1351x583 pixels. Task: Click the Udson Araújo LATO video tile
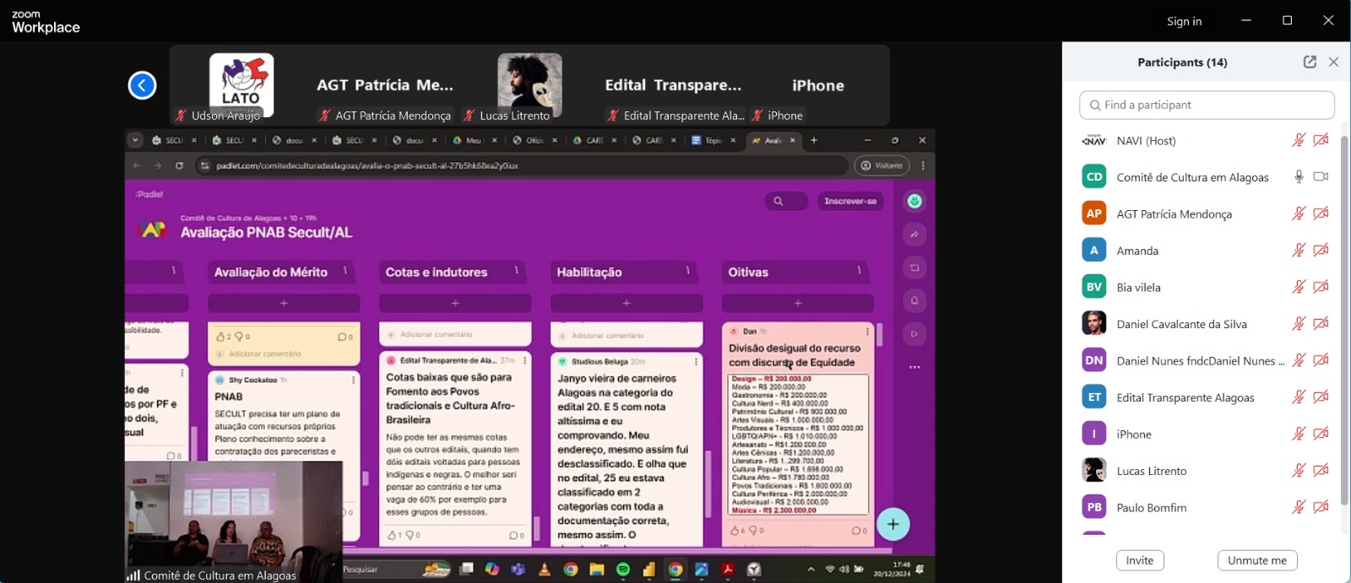(x=241, y=83)
